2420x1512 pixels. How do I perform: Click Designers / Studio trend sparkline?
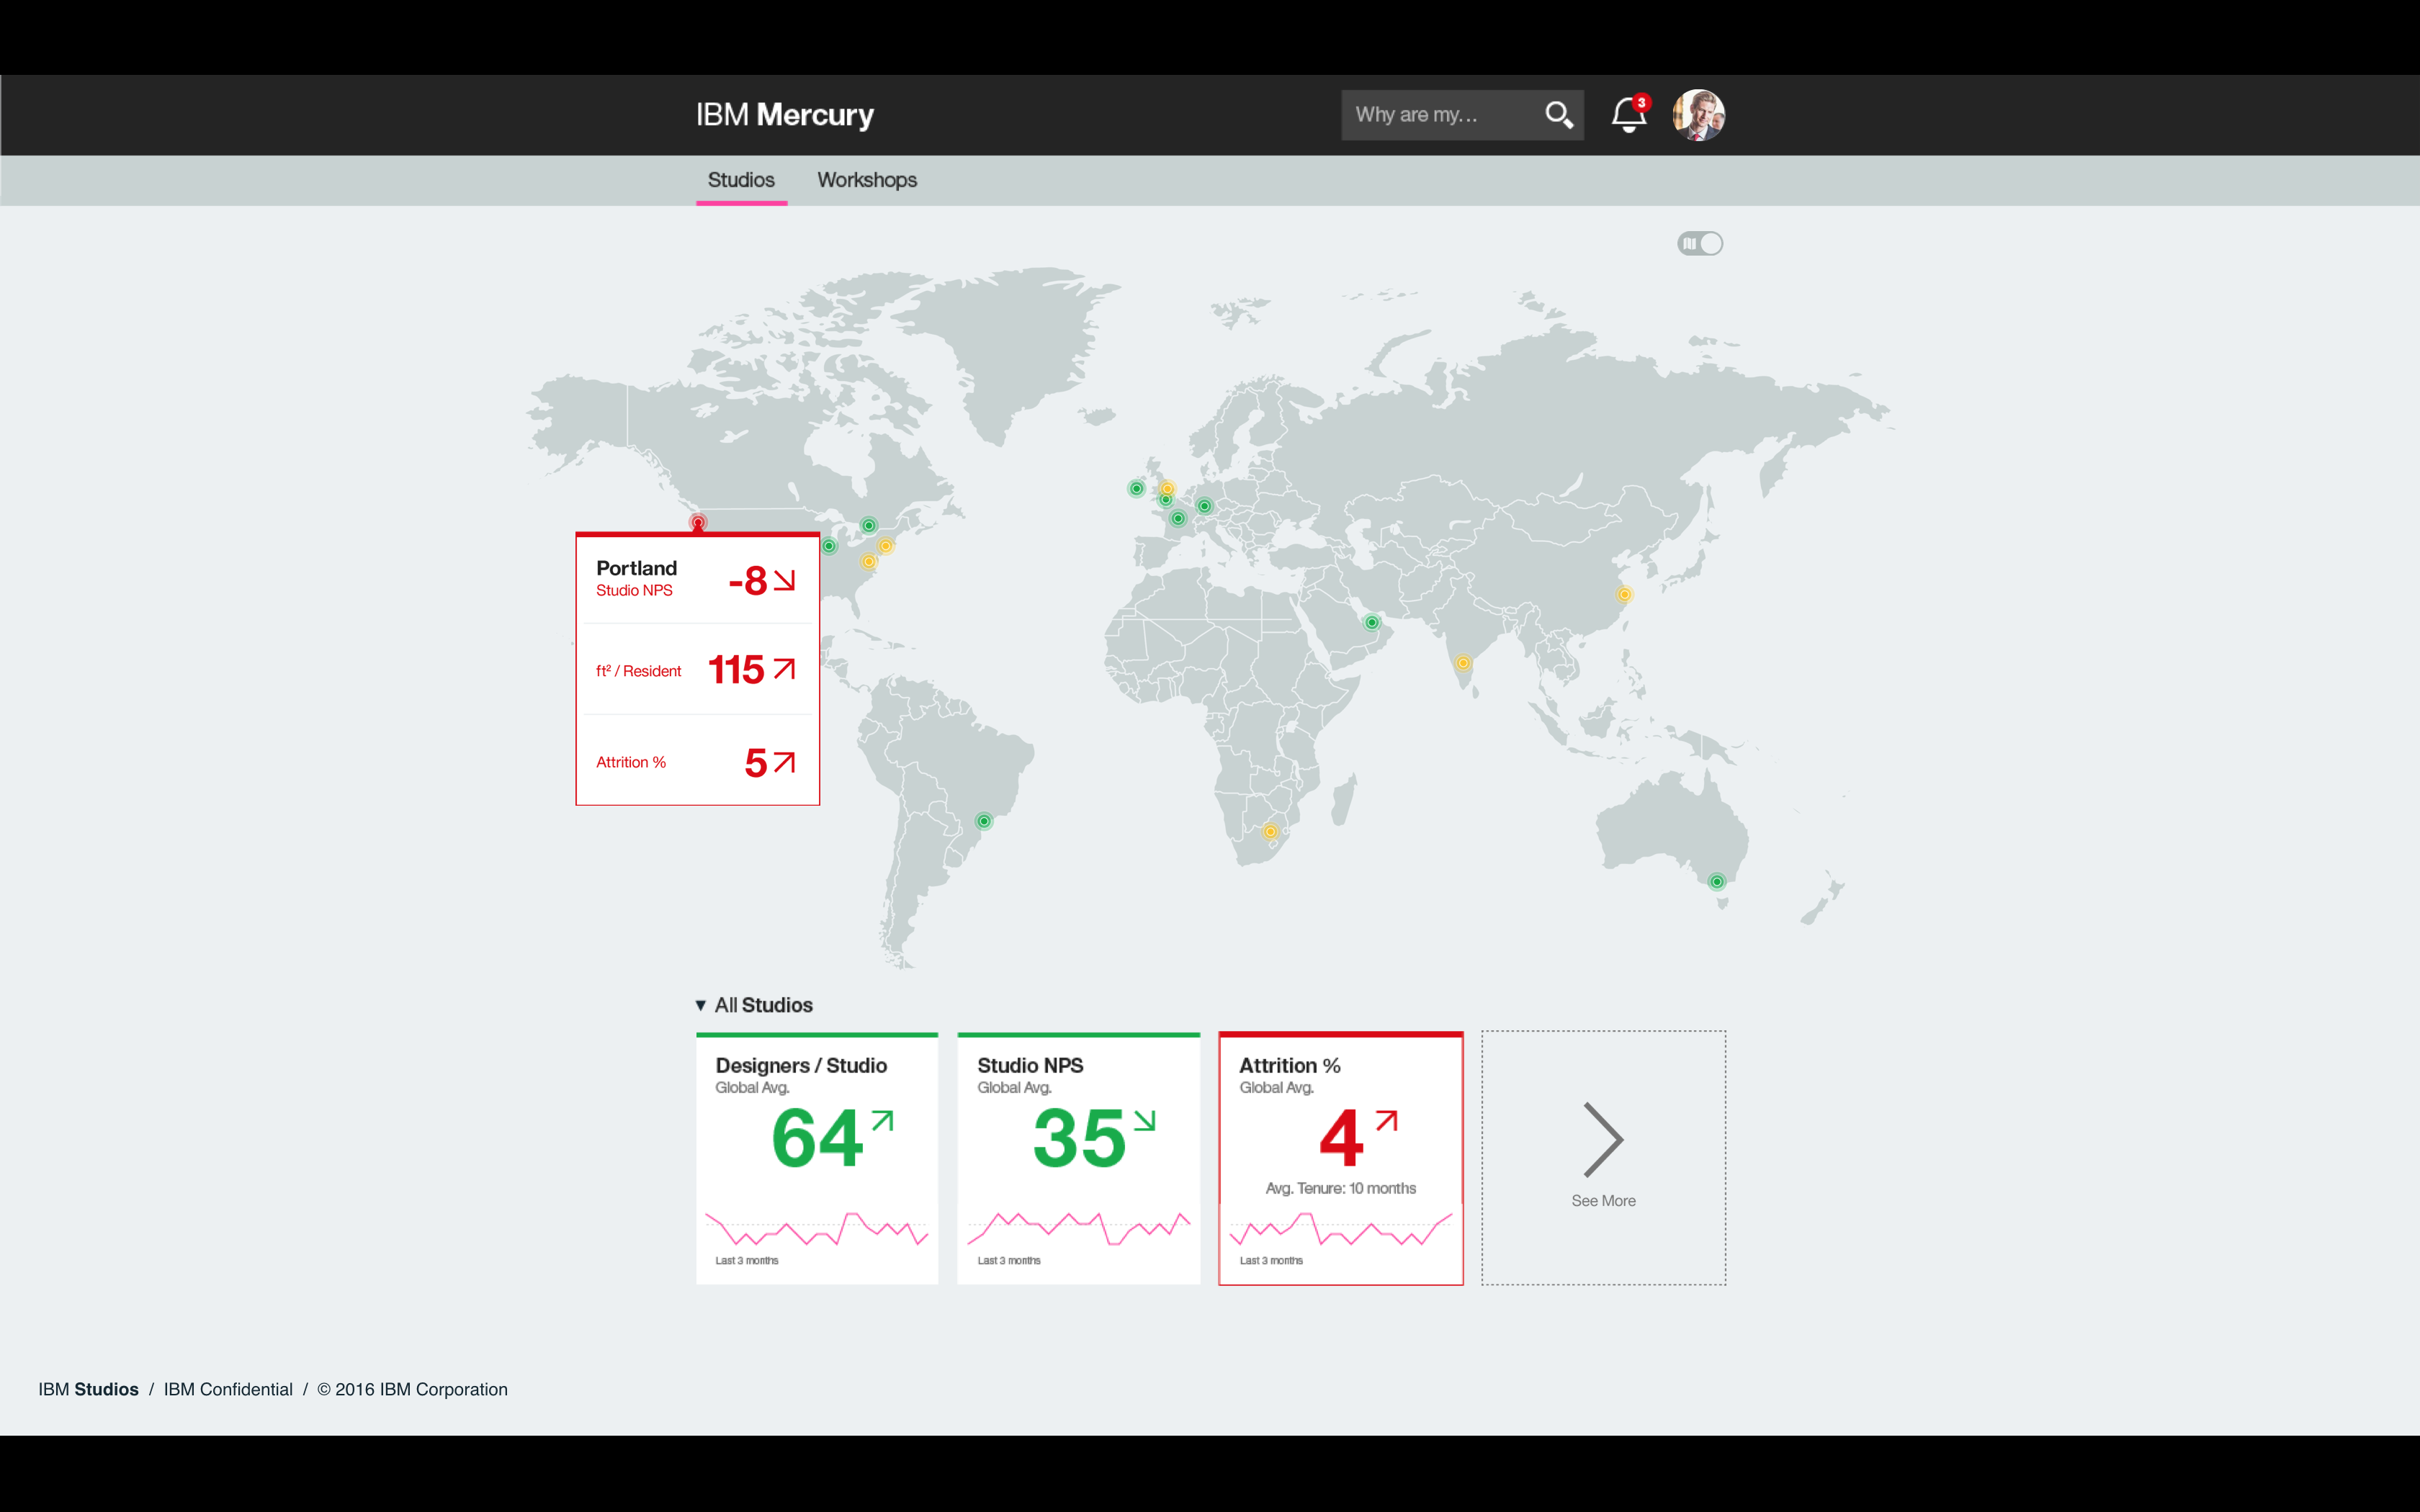pyautogui.click(x=817, y=1229)
